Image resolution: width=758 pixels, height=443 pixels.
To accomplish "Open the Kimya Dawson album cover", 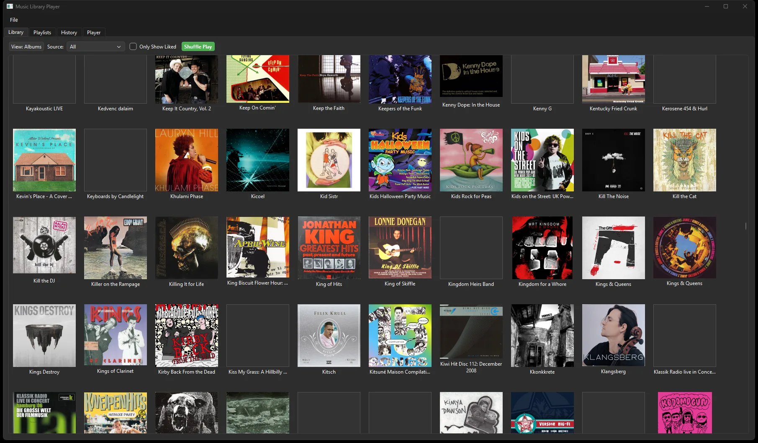I will 471,412.
